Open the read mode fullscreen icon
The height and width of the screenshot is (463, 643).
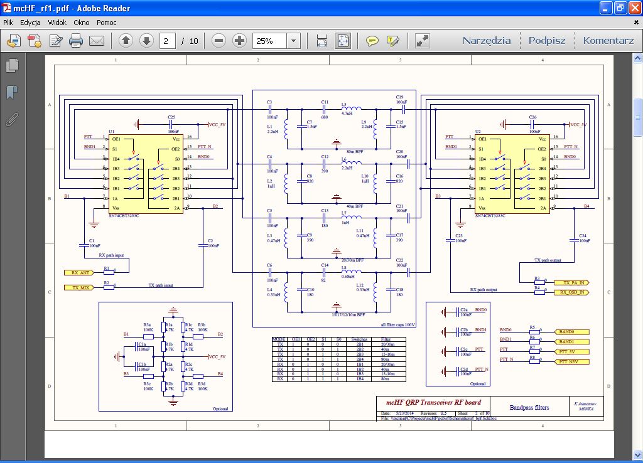coord(423,41)
